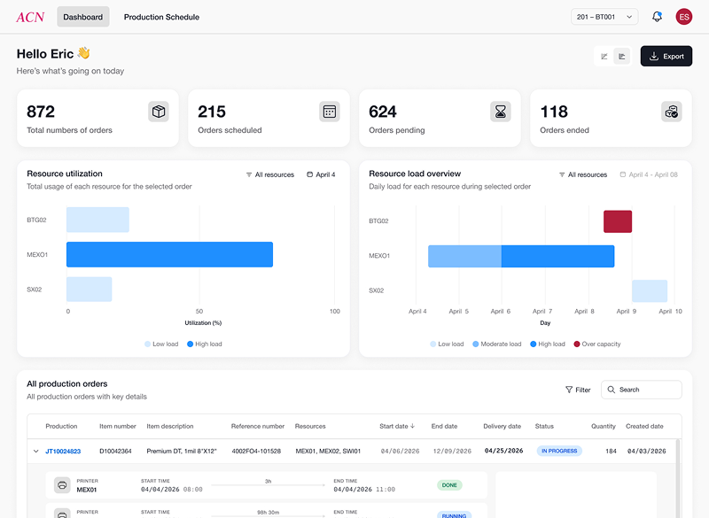Click the Delivery date column header
This screenshot has height=518, width=709.
coord(502,426)
